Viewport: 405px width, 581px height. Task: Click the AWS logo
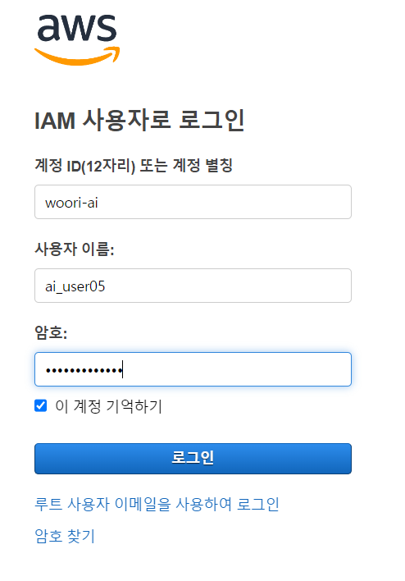[x=77, y=40]
